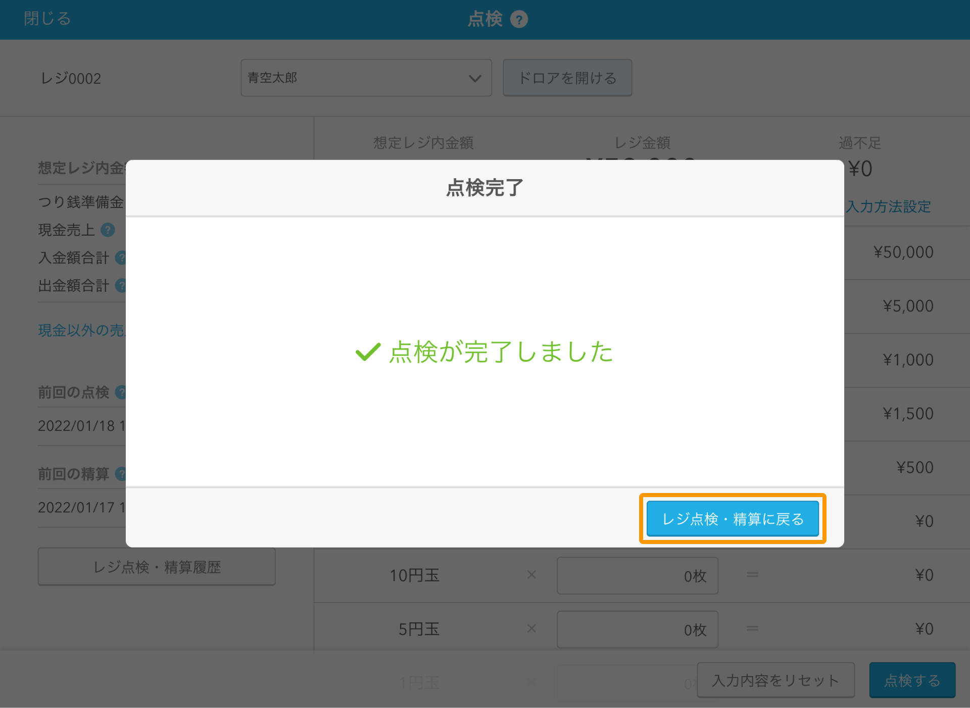Click the 点検が完了しました message
The width and height of the screenshot is (970, 708).
click(x=485, y=352)
